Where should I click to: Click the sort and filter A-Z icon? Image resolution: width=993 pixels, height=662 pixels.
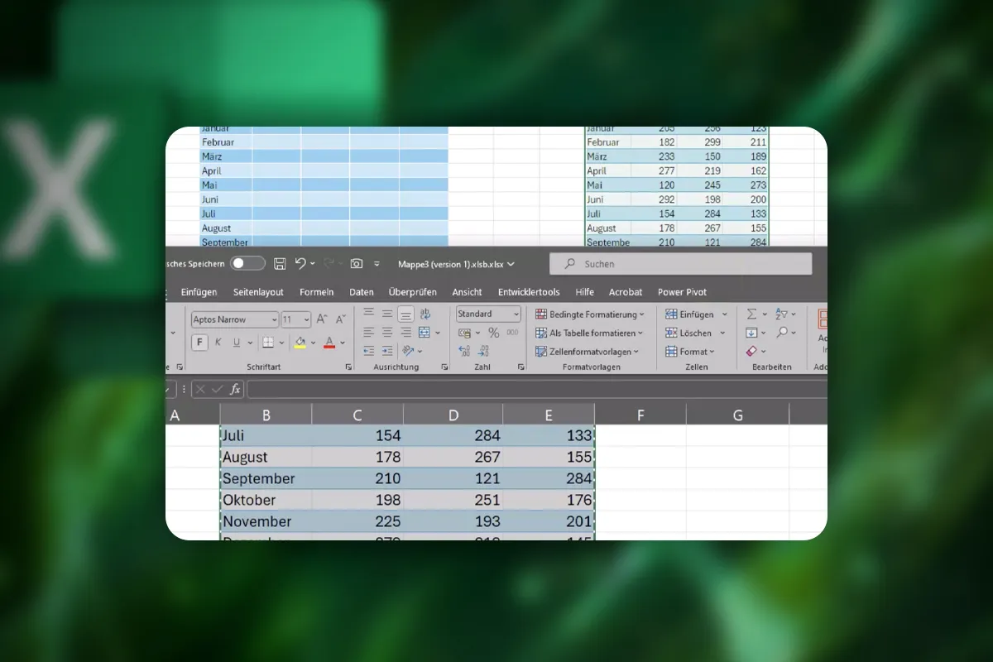(x=782, y=314)
